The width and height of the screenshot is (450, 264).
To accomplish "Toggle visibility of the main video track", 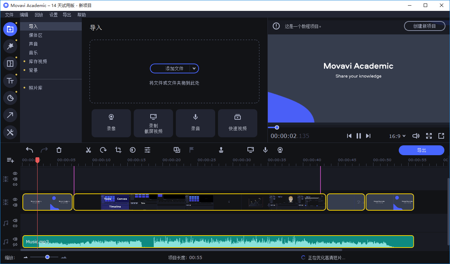I will 15,199.
